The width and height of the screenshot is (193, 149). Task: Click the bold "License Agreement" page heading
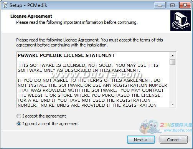point(31,16)
